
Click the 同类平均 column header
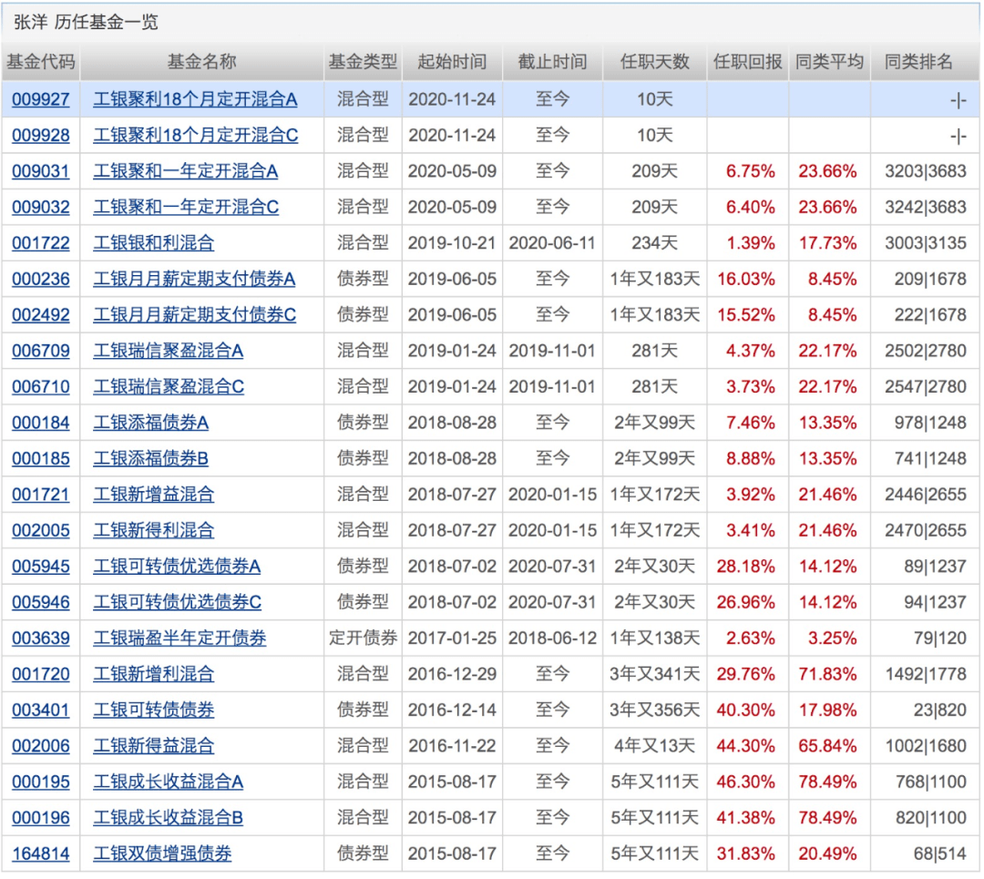click(829, 62)
